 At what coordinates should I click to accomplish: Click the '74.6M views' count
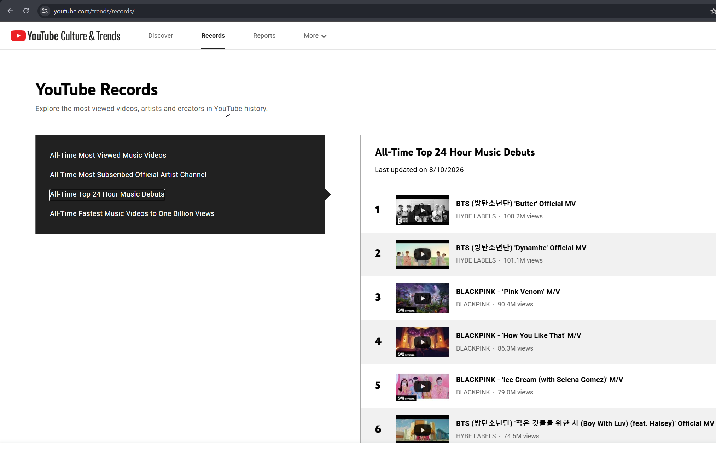pos(521,436)
